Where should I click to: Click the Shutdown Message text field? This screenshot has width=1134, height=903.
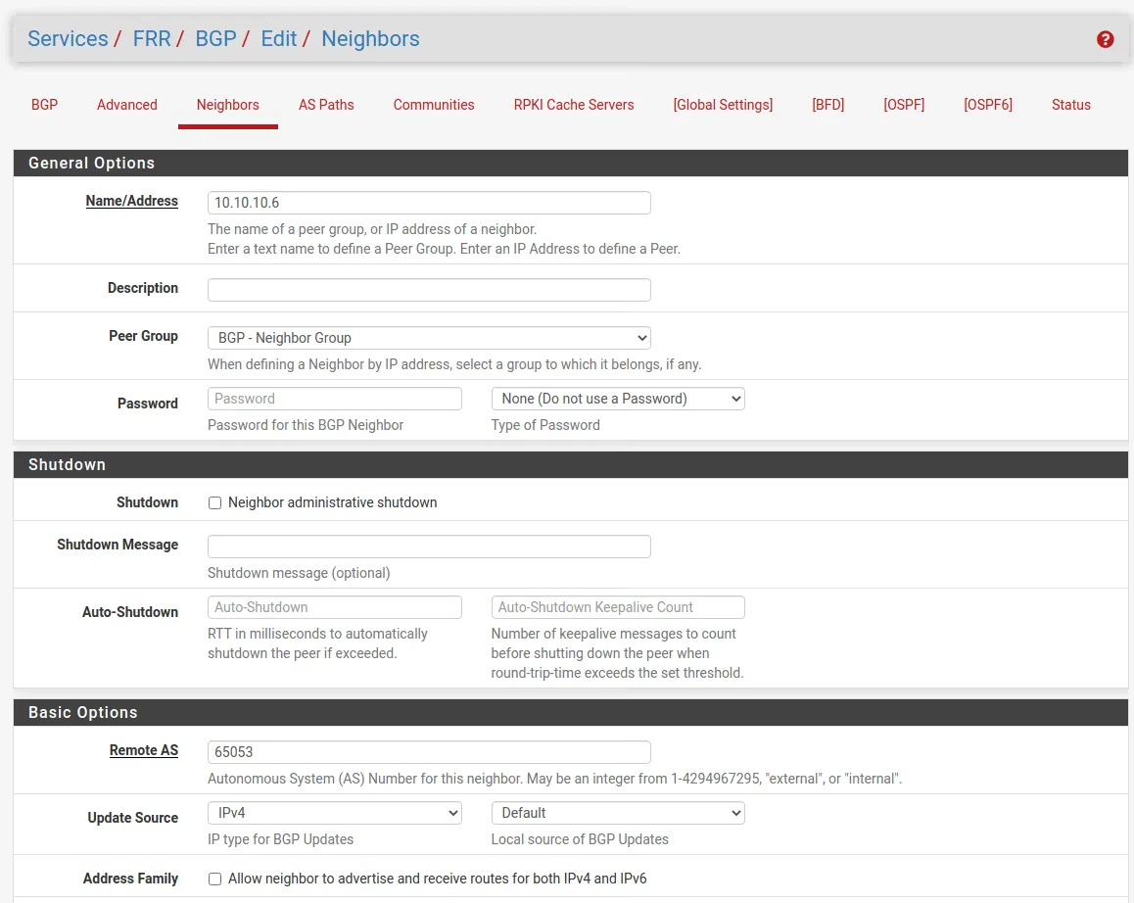tap(429, 547)
